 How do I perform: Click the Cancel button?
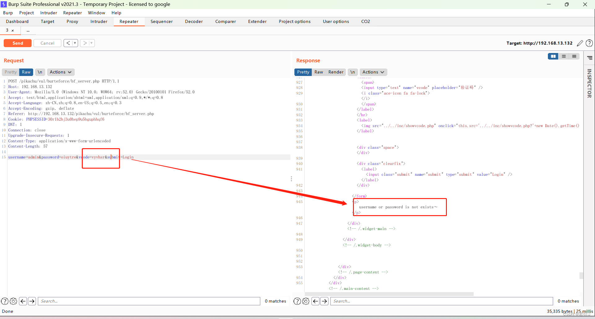(x=47, y=43)
